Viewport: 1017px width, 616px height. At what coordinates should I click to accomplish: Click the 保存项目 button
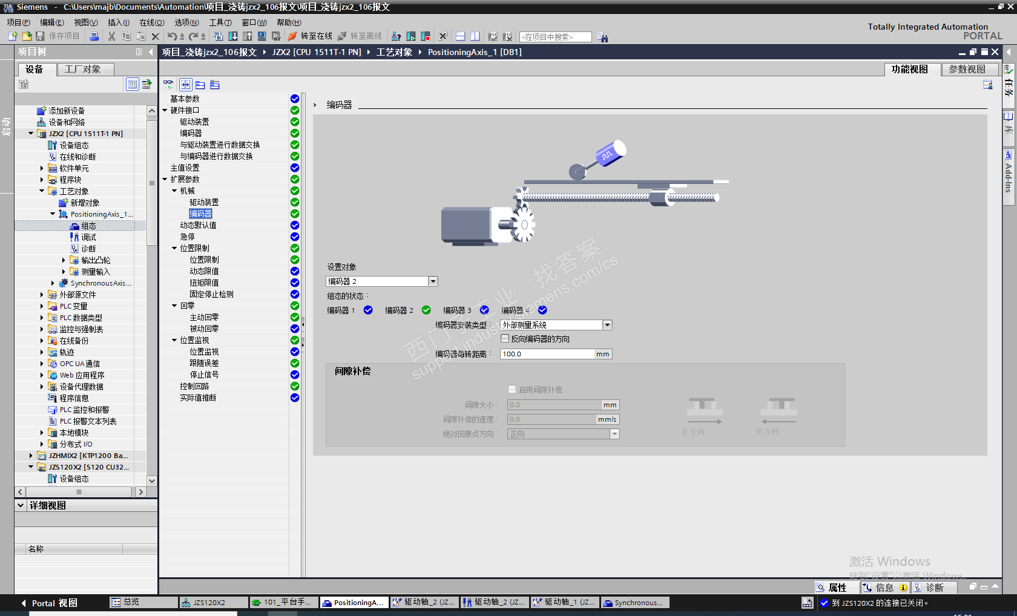tap(58, 36)
